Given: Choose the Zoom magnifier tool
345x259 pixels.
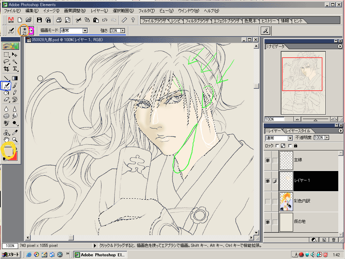Looking at the screenshot, I should click(15, 140).
